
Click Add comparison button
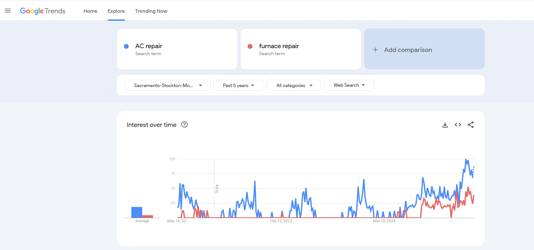point(424,49)
